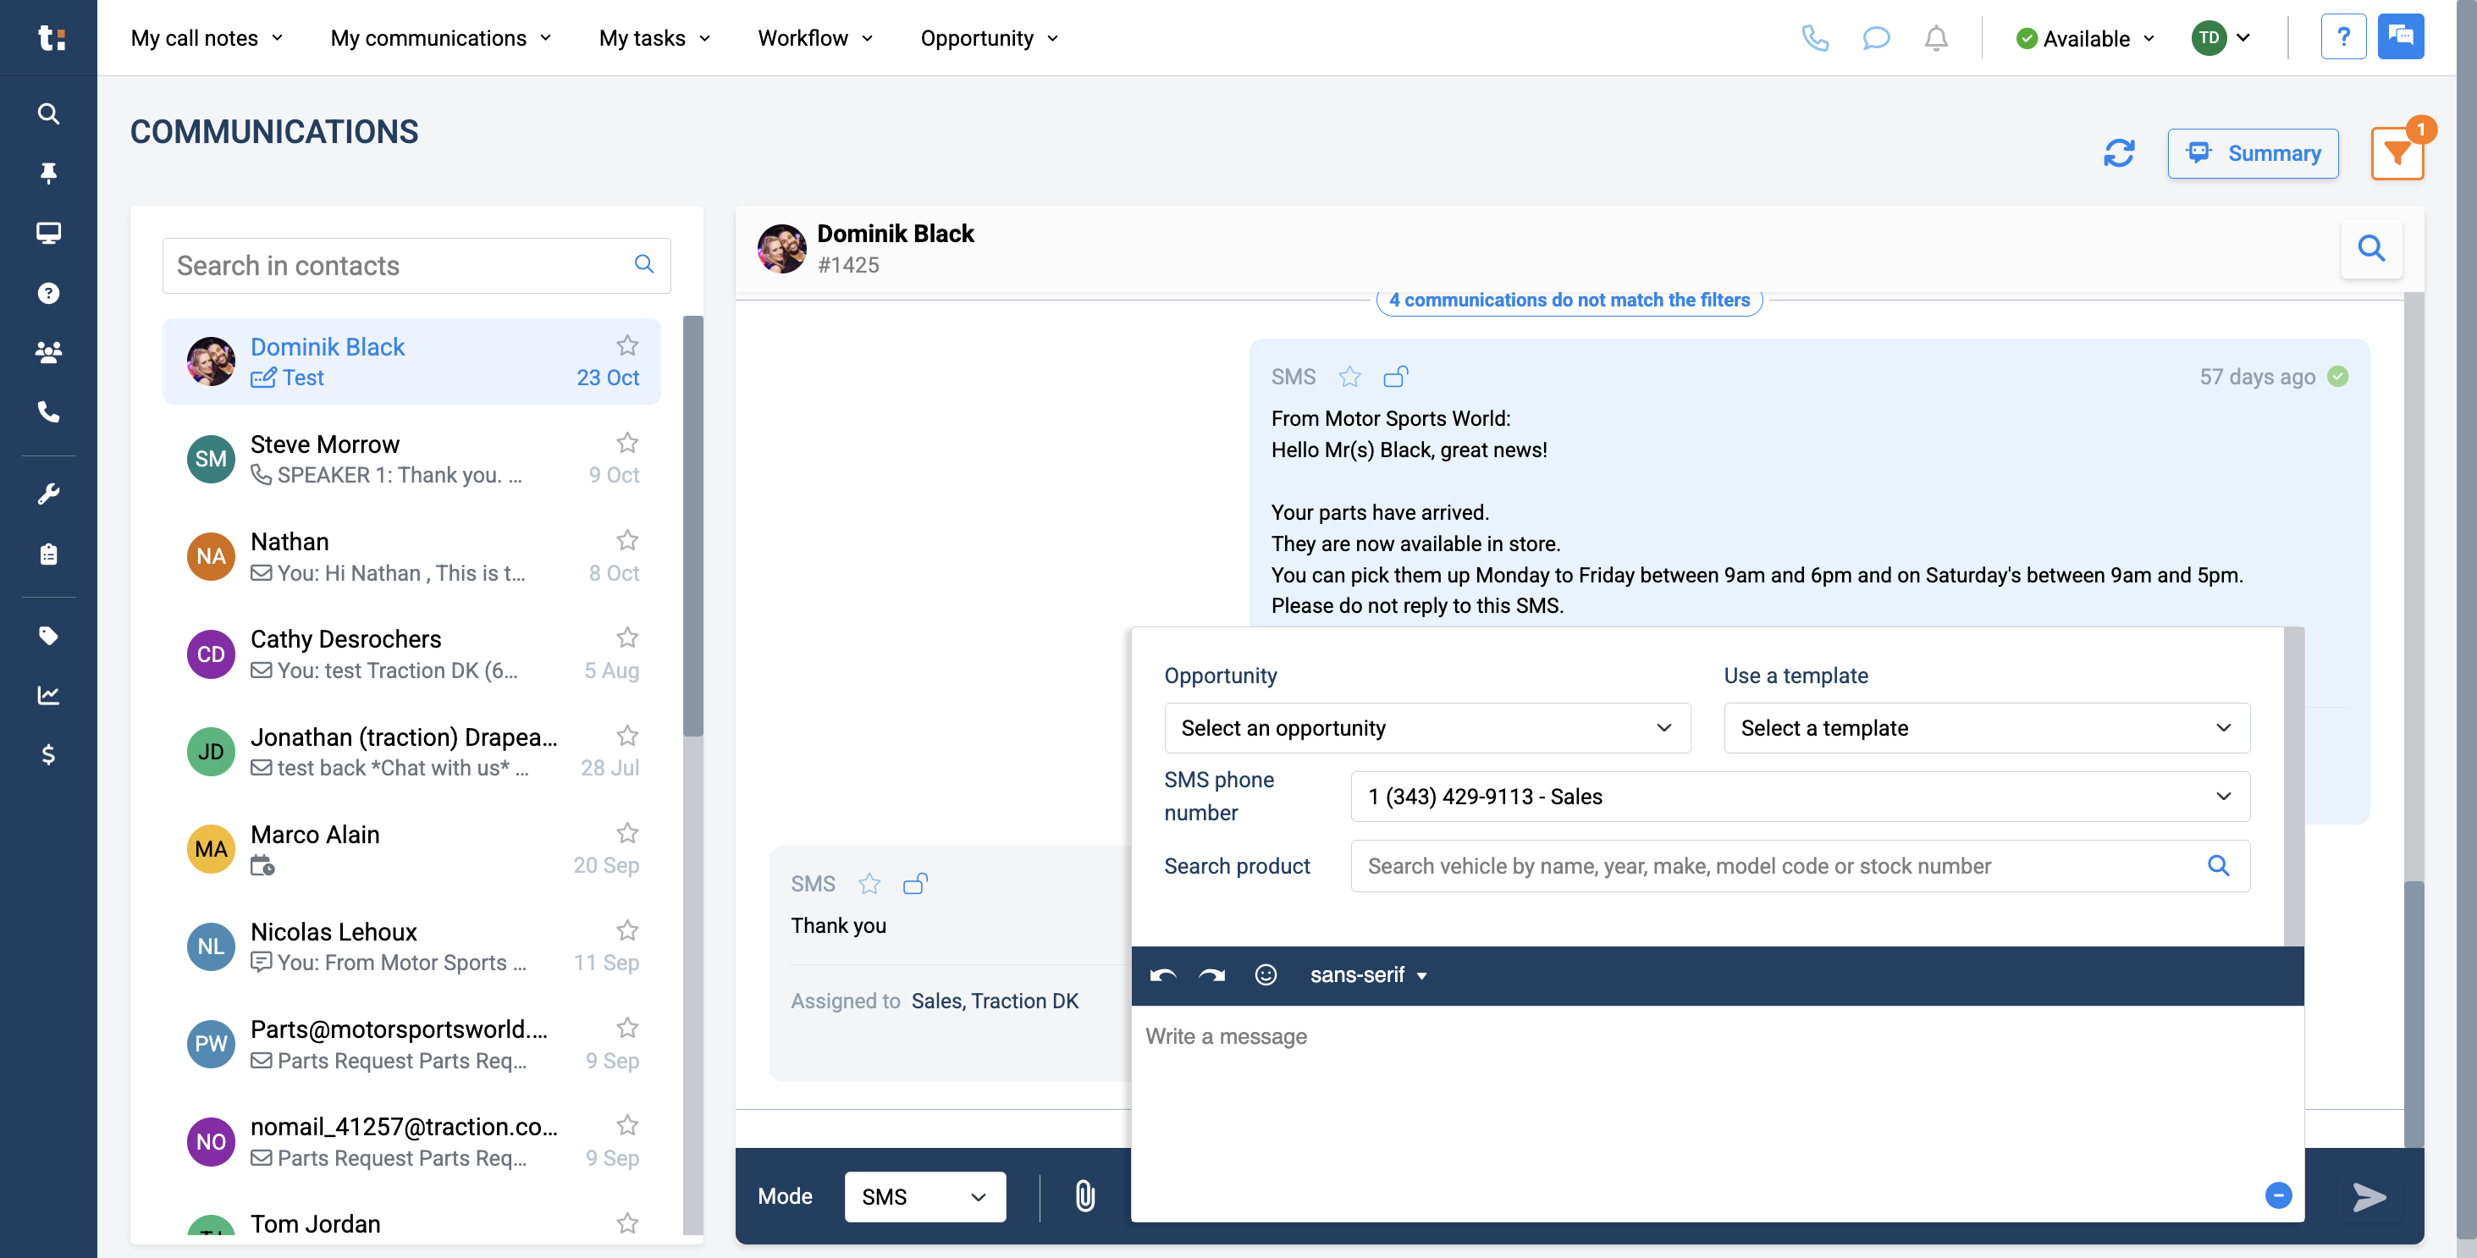Screen dimensions: 2477x1258
Task: Click the attachment paperclip in message bar
Action: pos(1084,1196)
